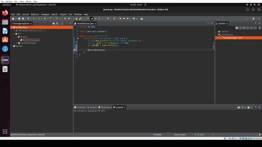Click the Collapse All icon in Package Explorer
262x147 pixels.
coord(54,24)
